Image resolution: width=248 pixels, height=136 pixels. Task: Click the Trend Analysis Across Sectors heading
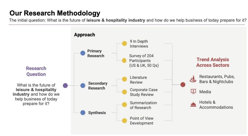tap(213, 62)
